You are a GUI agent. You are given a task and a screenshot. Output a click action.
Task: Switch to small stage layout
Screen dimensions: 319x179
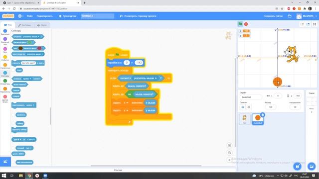[302, 24]
